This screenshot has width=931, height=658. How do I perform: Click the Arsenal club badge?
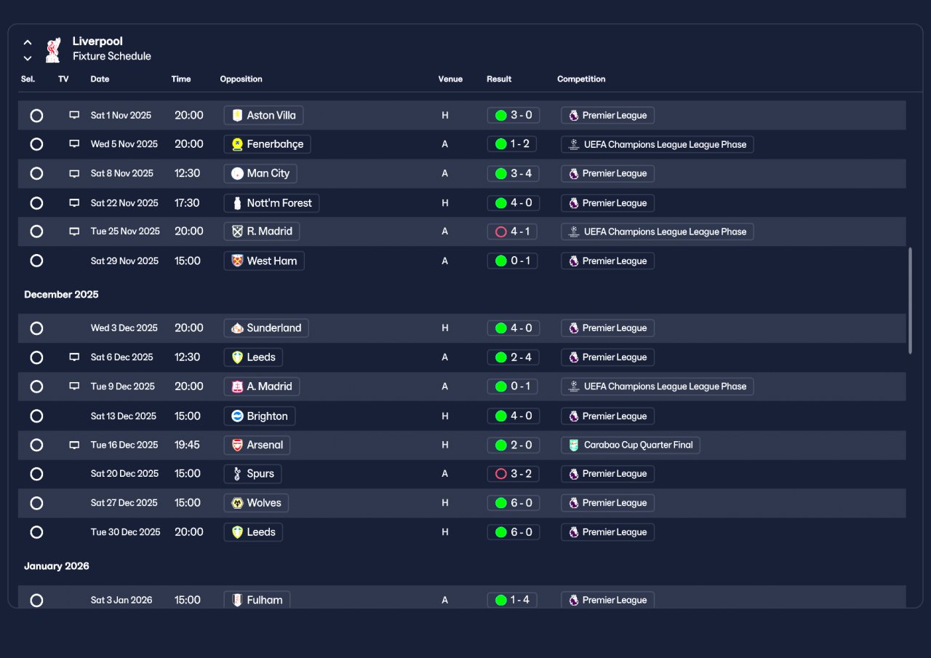coord(237,445)
